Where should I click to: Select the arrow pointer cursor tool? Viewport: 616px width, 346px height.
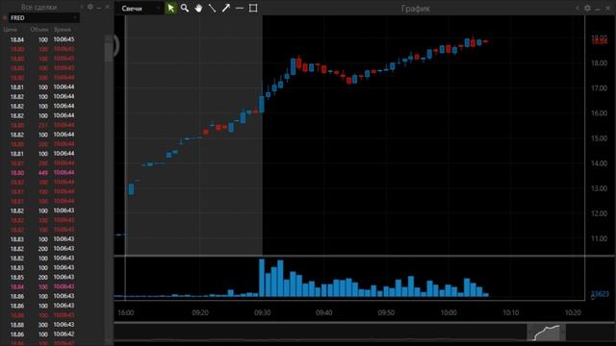(171, 8)
